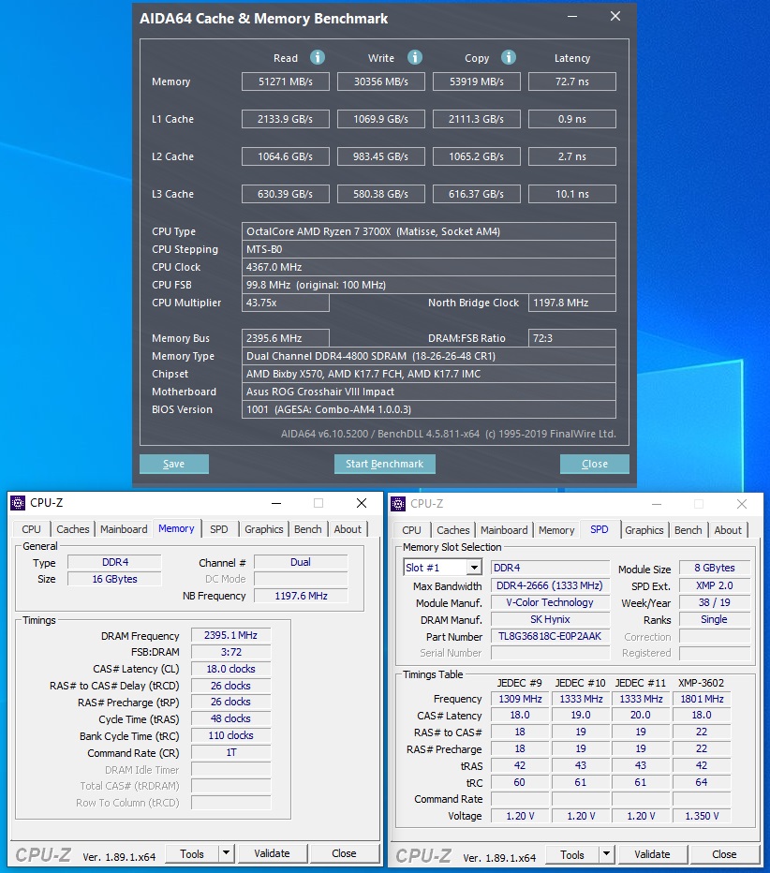The height and width of the screenshot is (873, 770).
Task: Click the CAS# Latency value 18.0 clocks
Action: tap(230, 669)
